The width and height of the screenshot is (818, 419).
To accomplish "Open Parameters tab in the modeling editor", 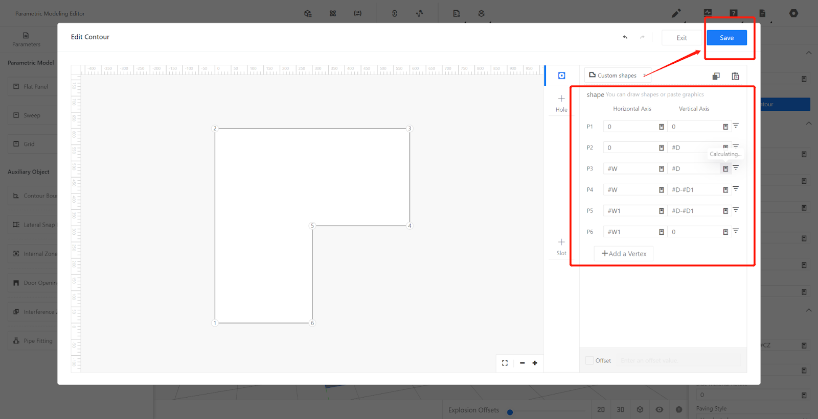I will (x=26, y=39).
